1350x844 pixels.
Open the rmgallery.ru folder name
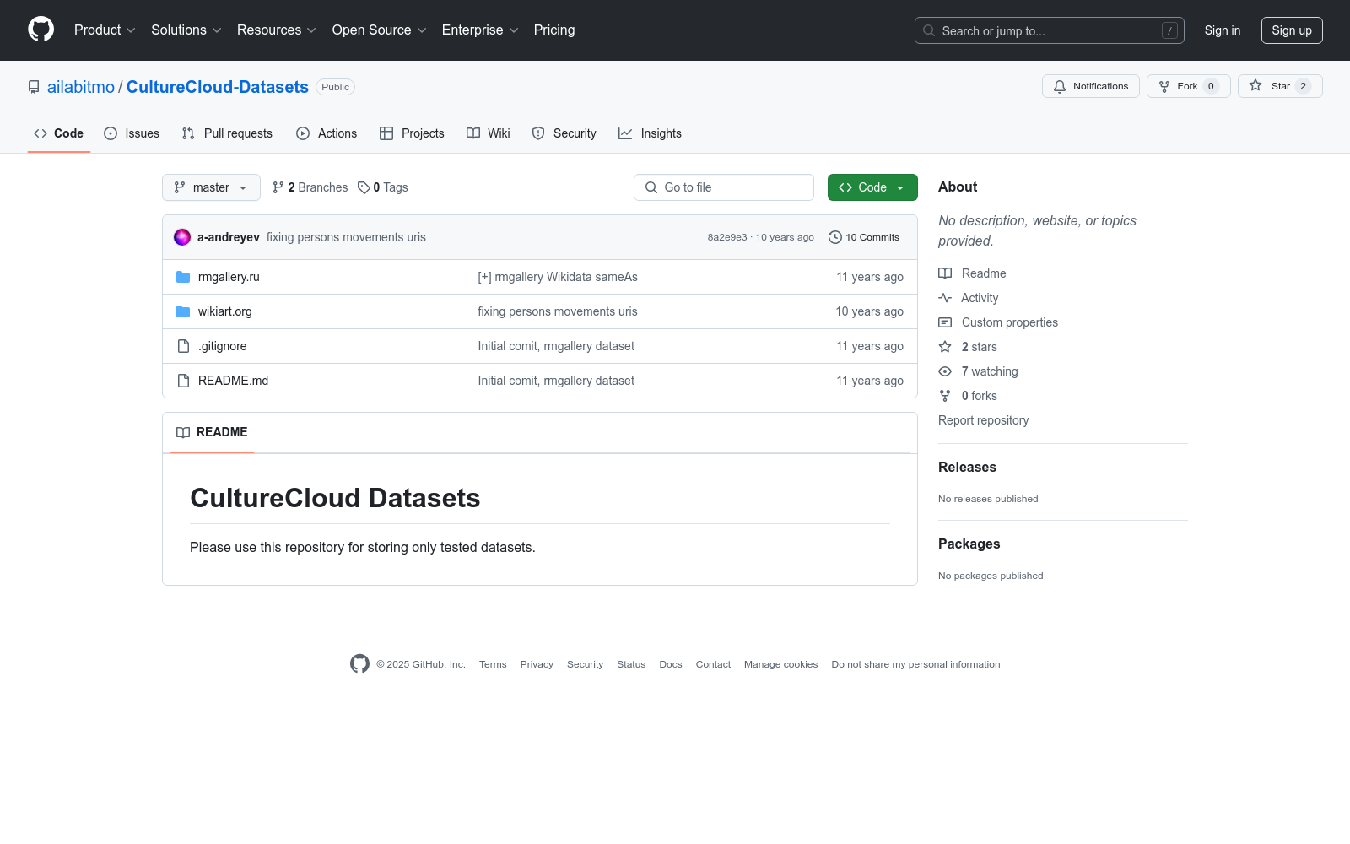[x=229, y=277]
